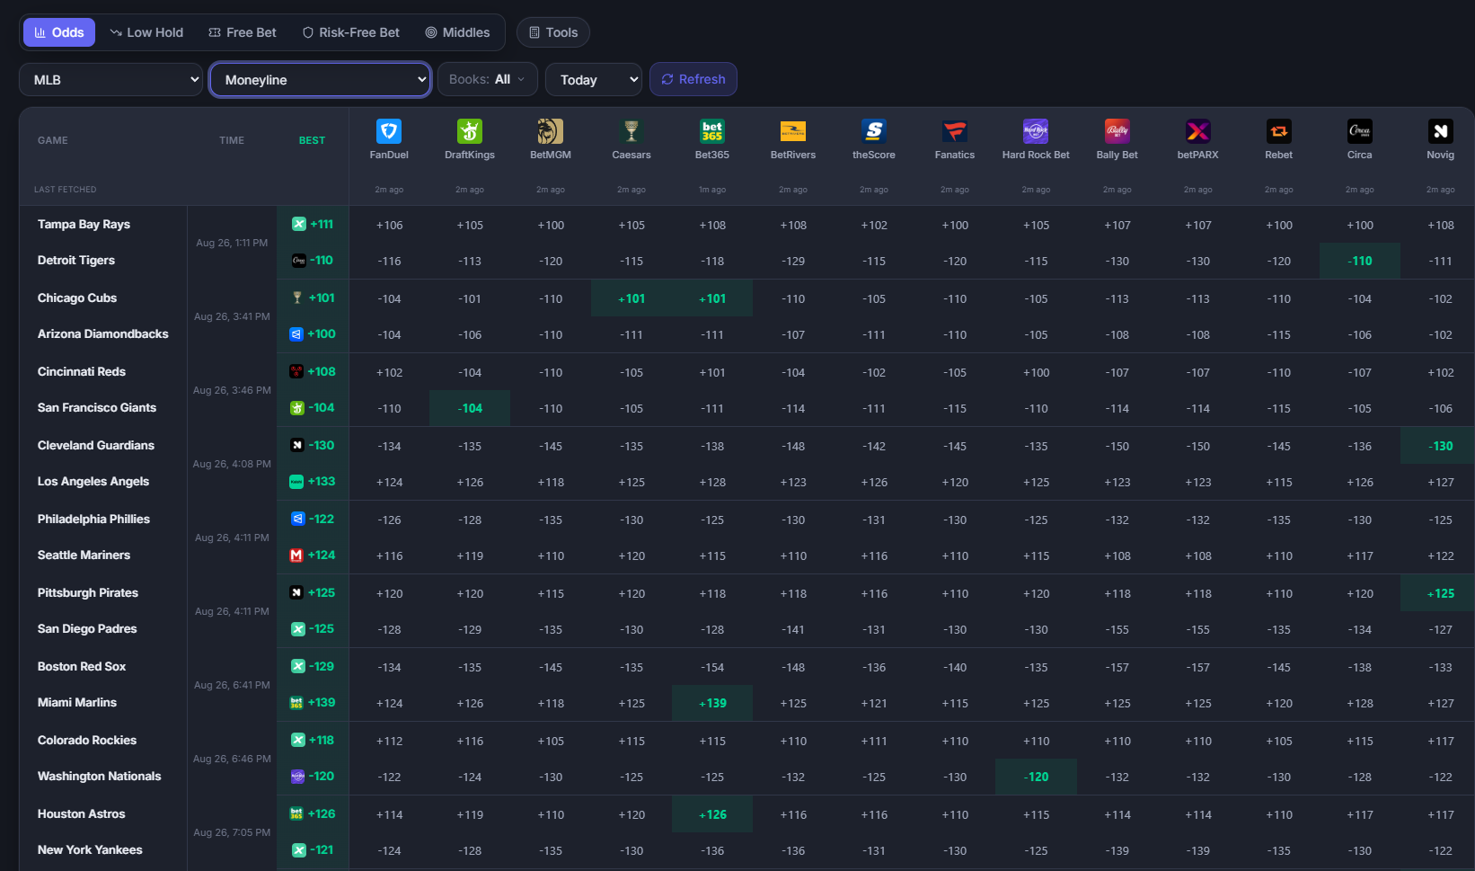Click best +133 odds for Los Angeles Angels
This screenshot has height=871, width=1475.
pos(321,481)
